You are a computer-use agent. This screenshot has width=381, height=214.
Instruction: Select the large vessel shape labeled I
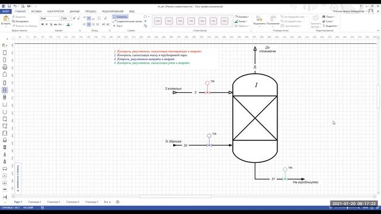point(255,118)
